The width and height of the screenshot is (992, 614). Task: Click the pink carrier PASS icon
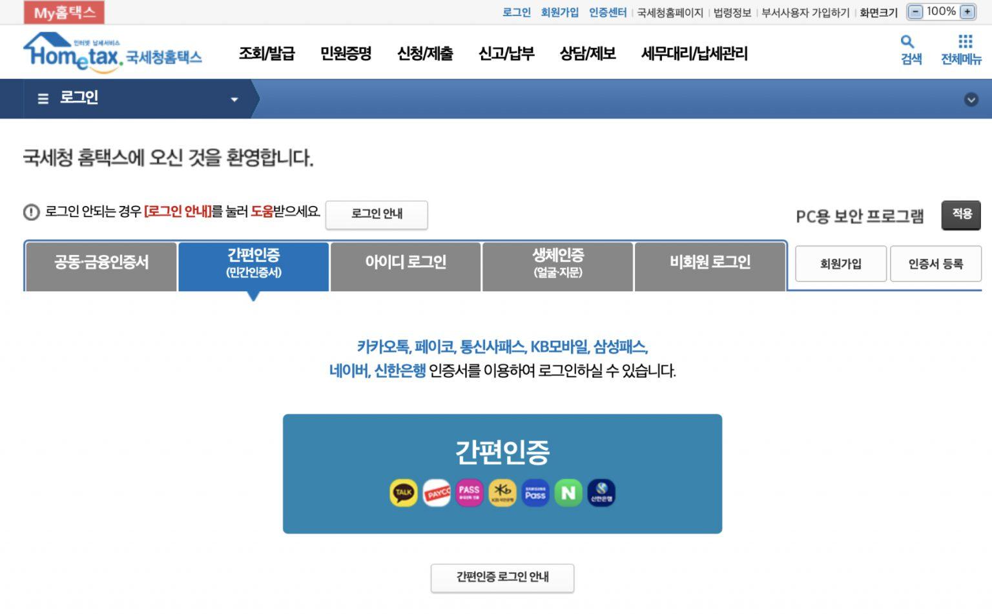(x=470, y=493)
